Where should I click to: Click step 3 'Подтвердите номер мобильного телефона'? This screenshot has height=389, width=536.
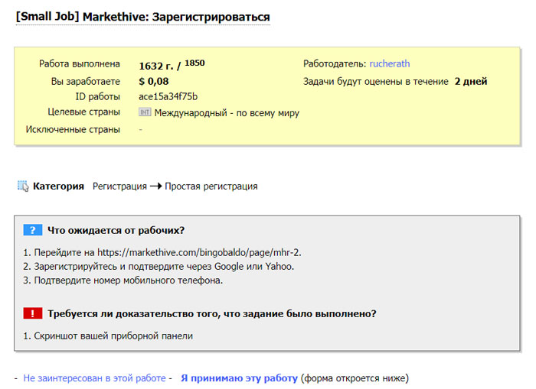coord(128,280)
